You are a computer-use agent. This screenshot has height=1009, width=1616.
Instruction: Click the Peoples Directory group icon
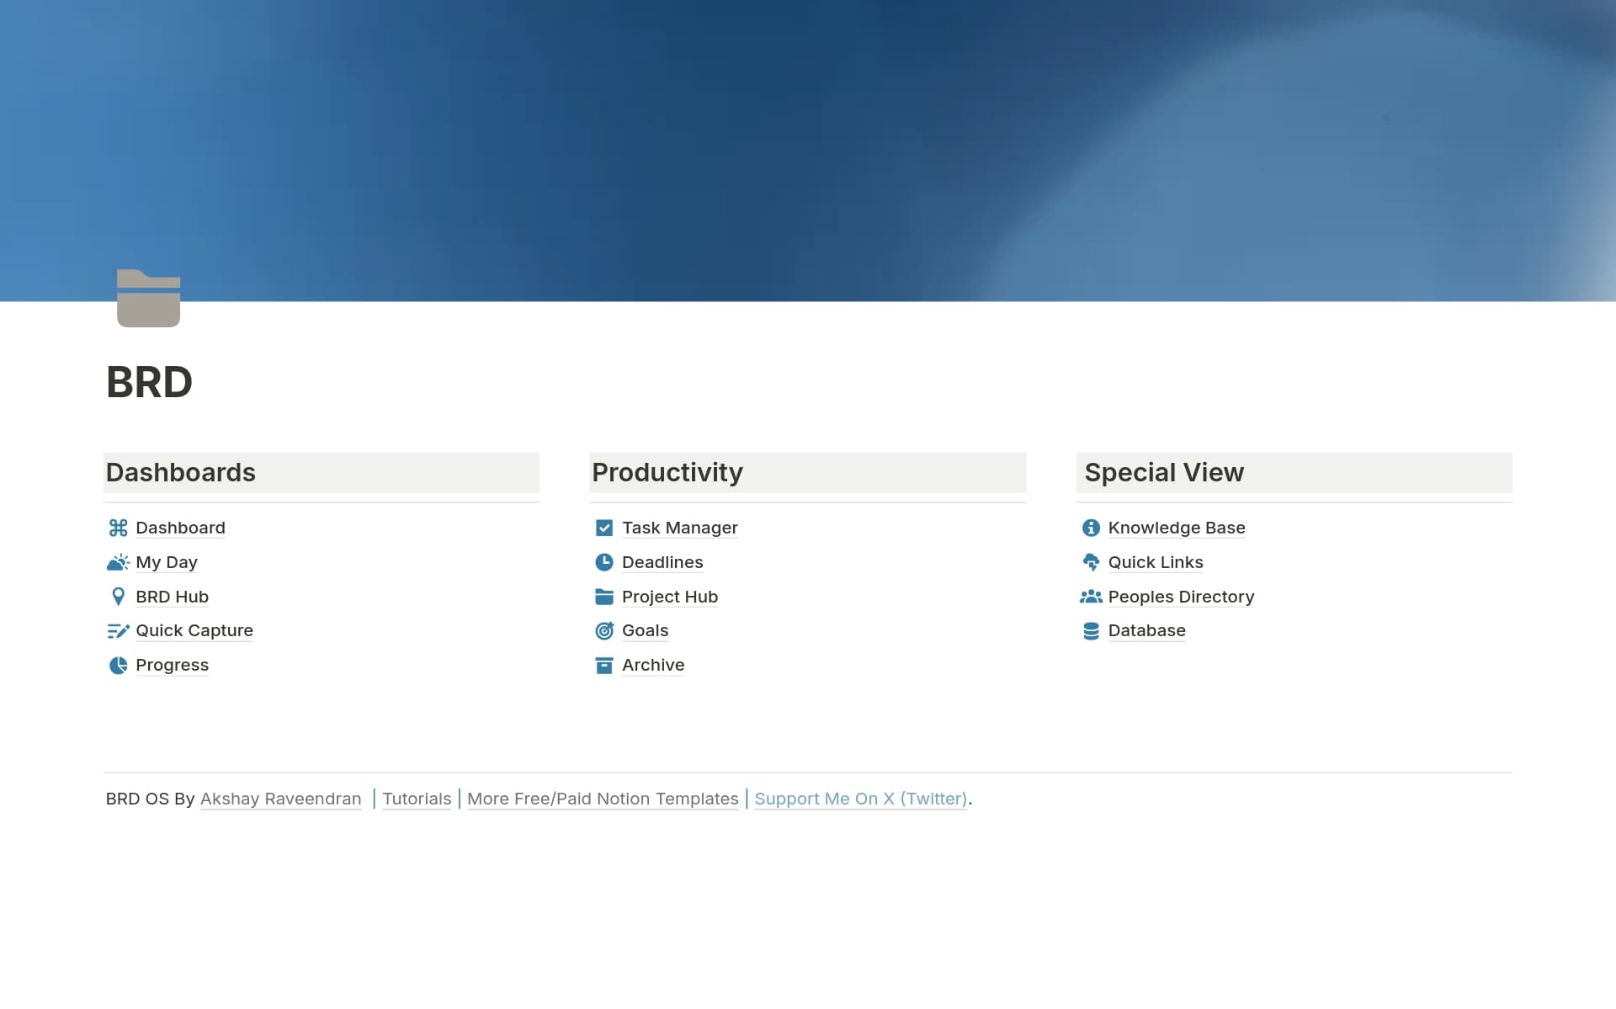[x=1090, y=597]
